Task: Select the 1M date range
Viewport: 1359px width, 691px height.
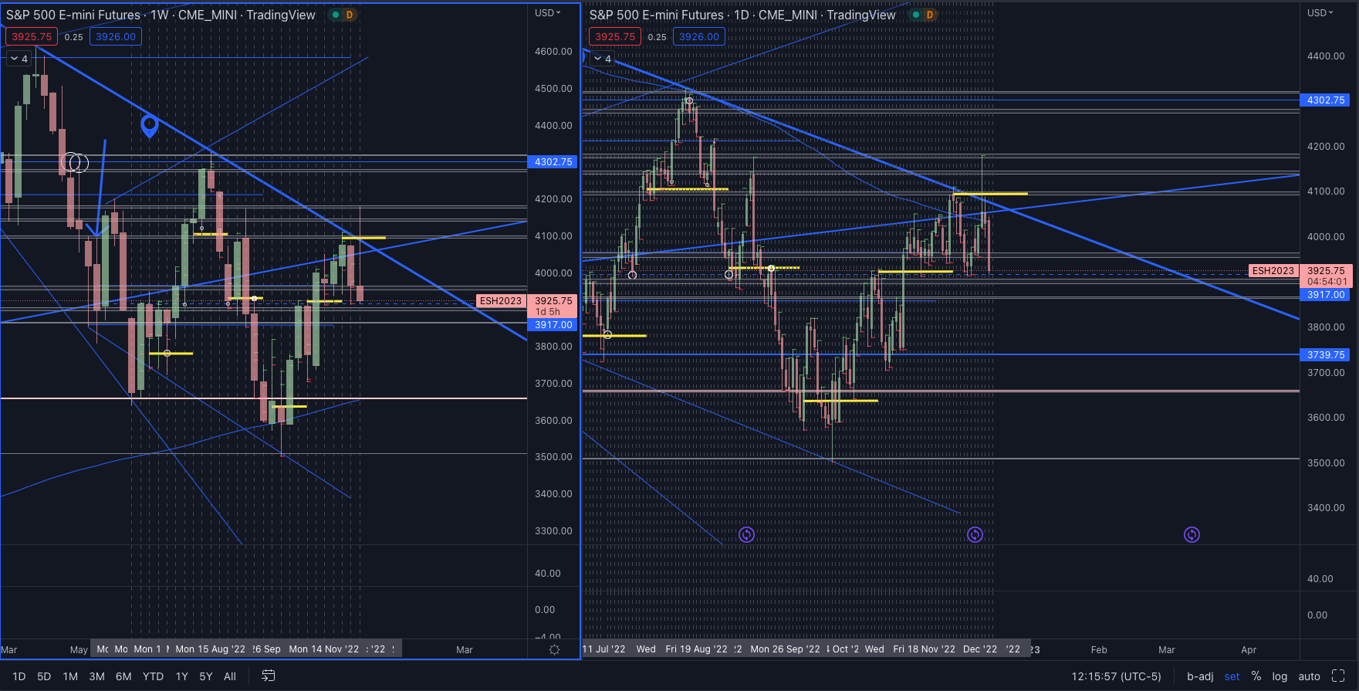Action: click(x=70, y=676)
